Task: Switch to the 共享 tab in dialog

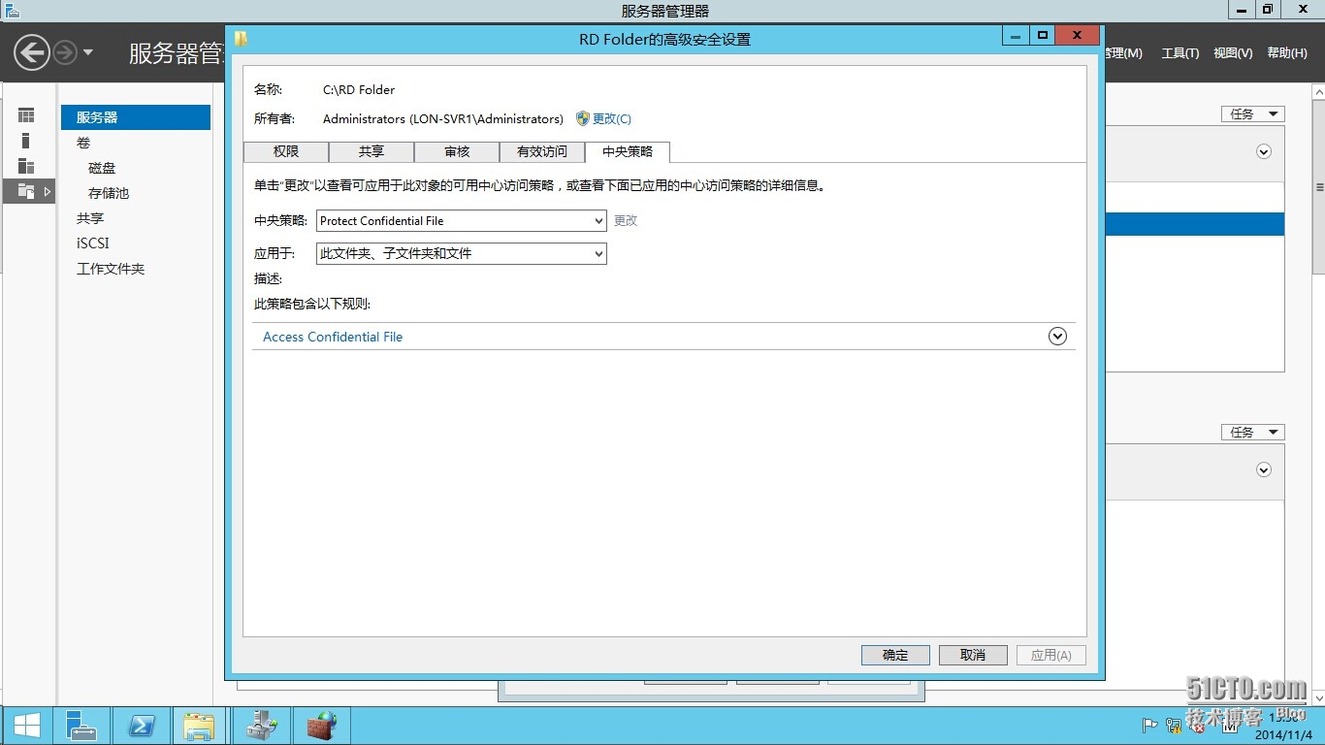Action: [x=372, y=152]
